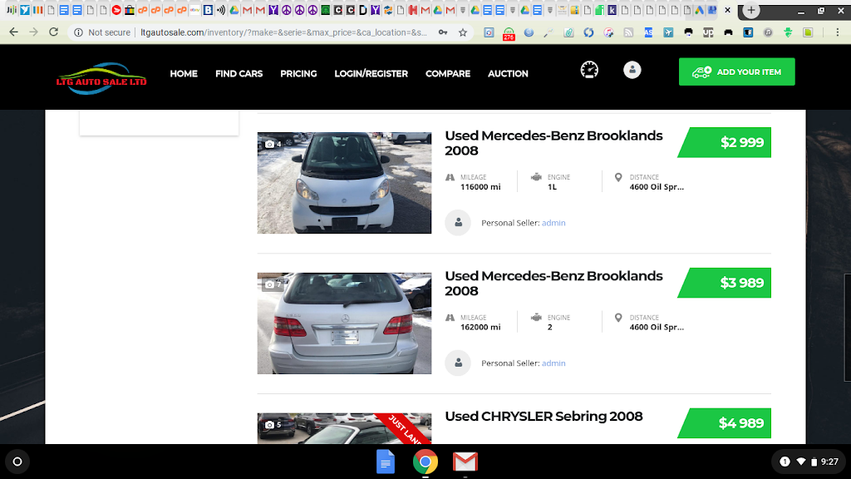
Task: Reload the page with the refresh icon
Action: coord(53,32)
